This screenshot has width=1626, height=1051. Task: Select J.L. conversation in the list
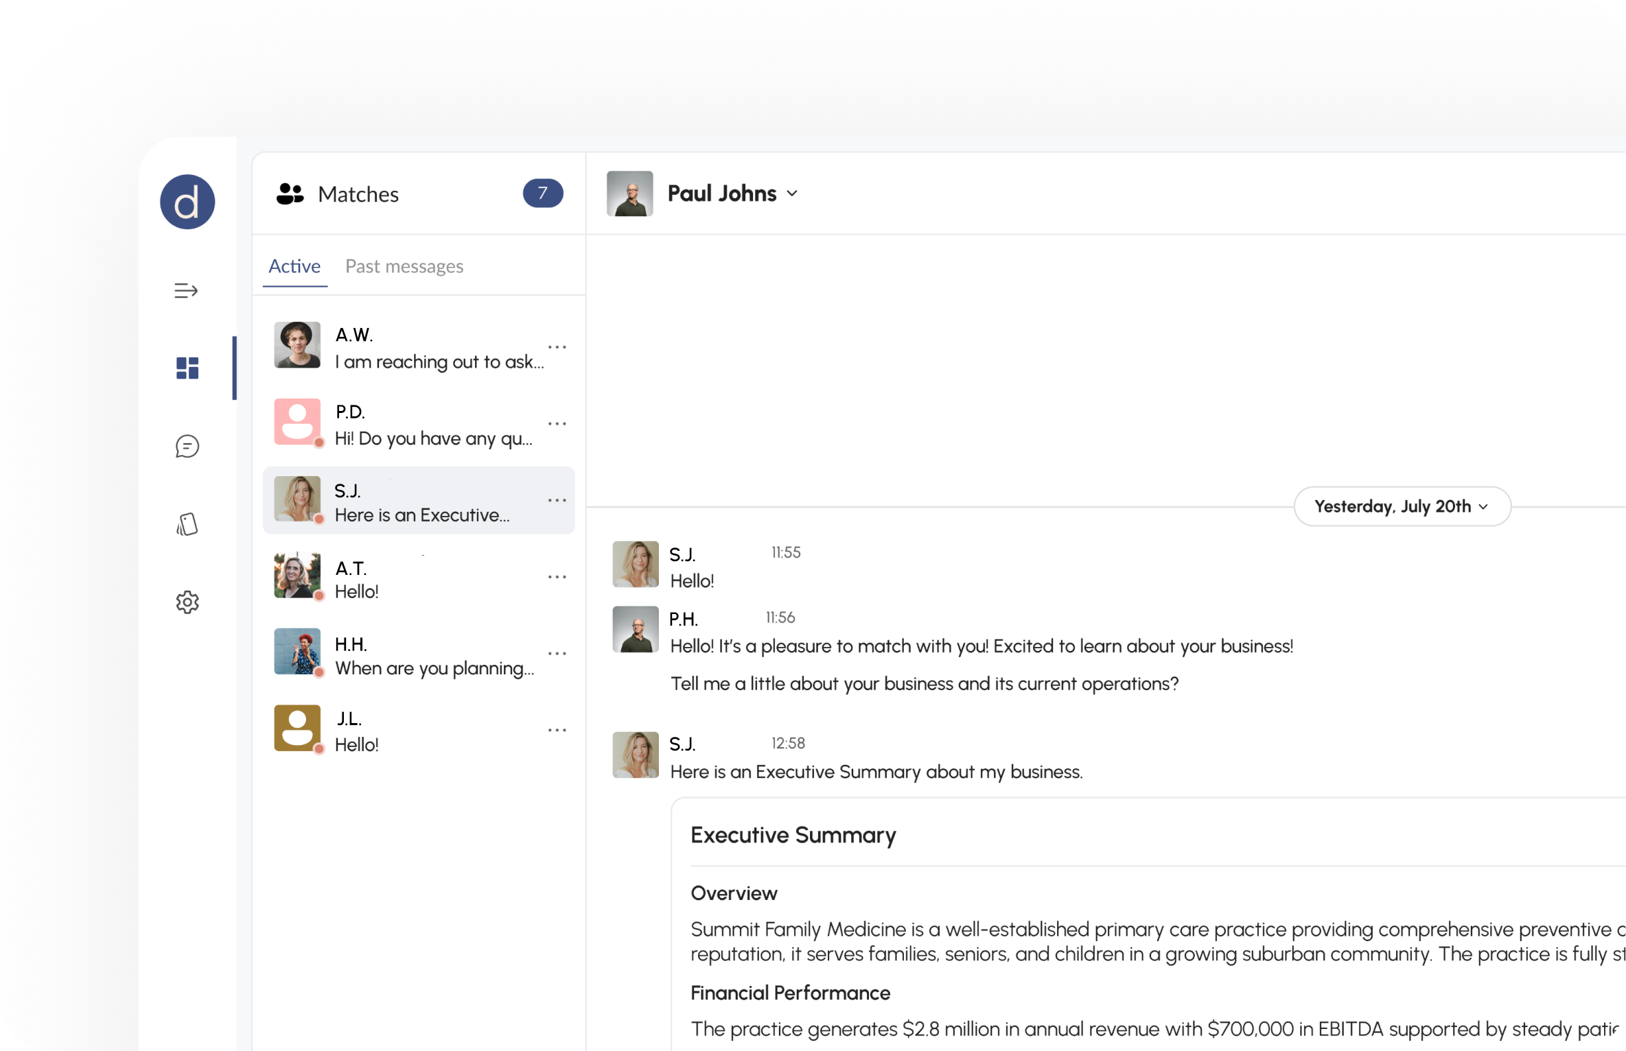point(419,731)
